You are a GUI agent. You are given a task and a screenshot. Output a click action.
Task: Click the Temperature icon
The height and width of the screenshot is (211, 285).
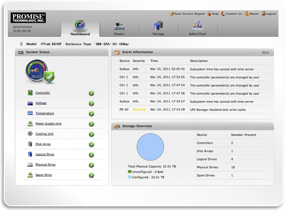(x=30, y=113)
